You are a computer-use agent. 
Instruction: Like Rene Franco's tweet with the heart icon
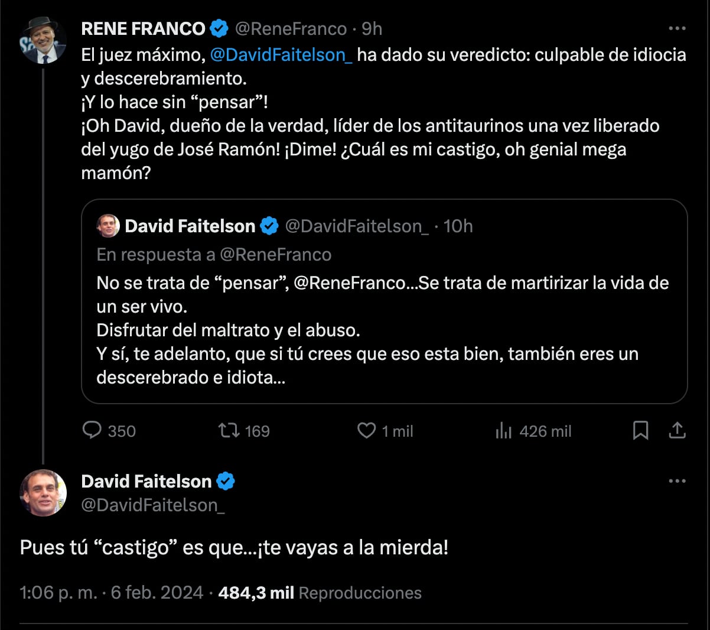pyautogui.click(x=366, y=430)
